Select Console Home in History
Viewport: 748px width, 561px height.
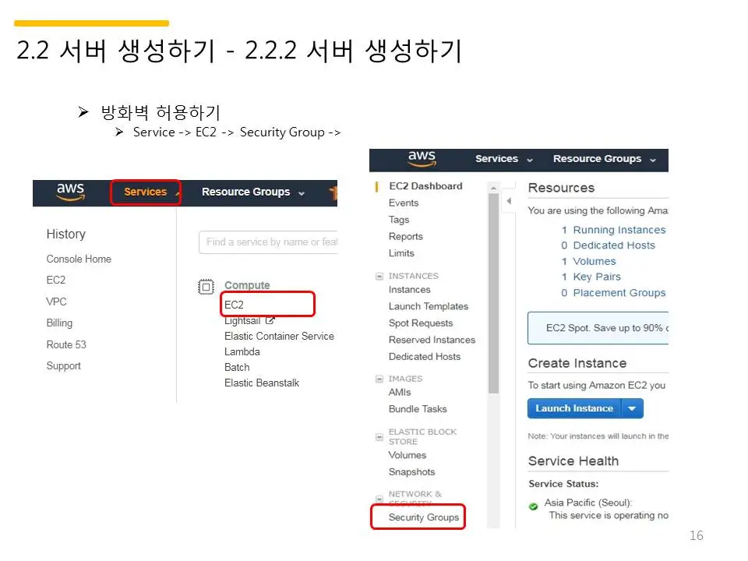tap(79, 259)
